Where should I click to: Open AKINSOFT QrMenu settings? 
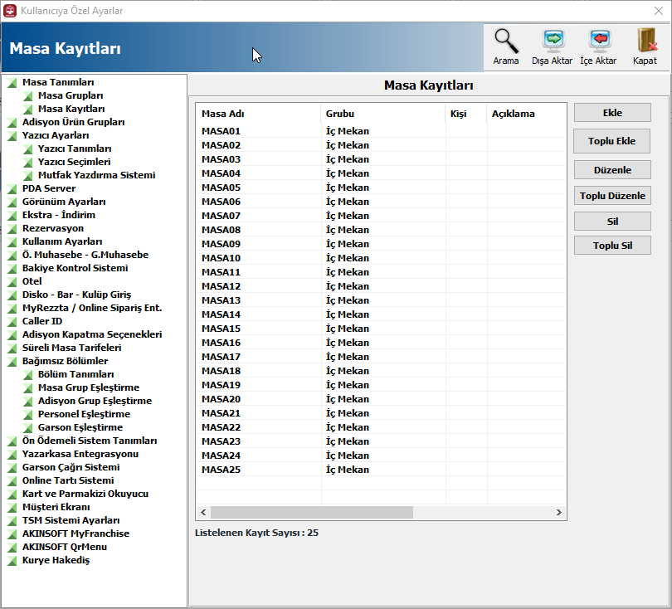[65, 547]
